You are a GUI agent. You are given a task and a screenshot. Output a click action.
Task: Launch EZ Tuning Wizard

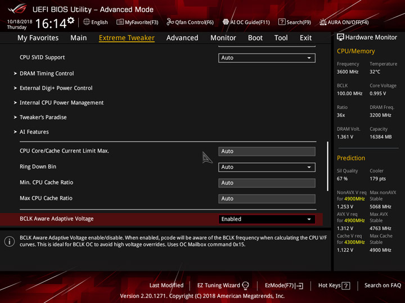223,286
